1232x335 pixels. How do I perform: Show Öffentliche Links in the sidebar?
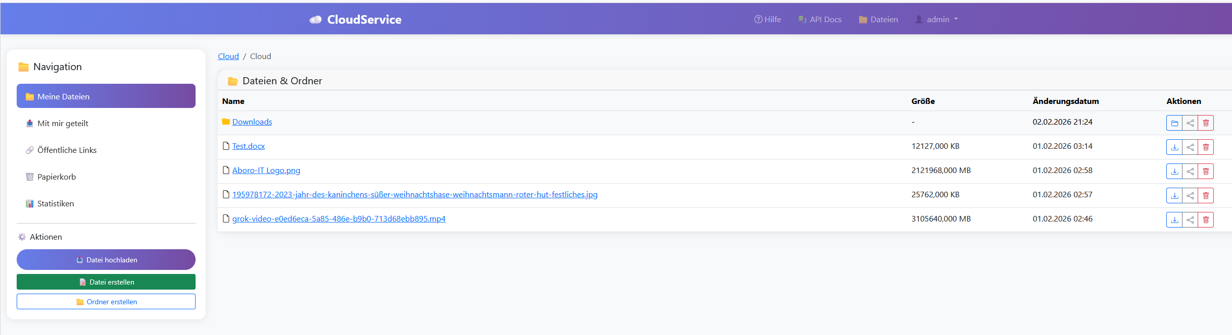coord(66,150)
